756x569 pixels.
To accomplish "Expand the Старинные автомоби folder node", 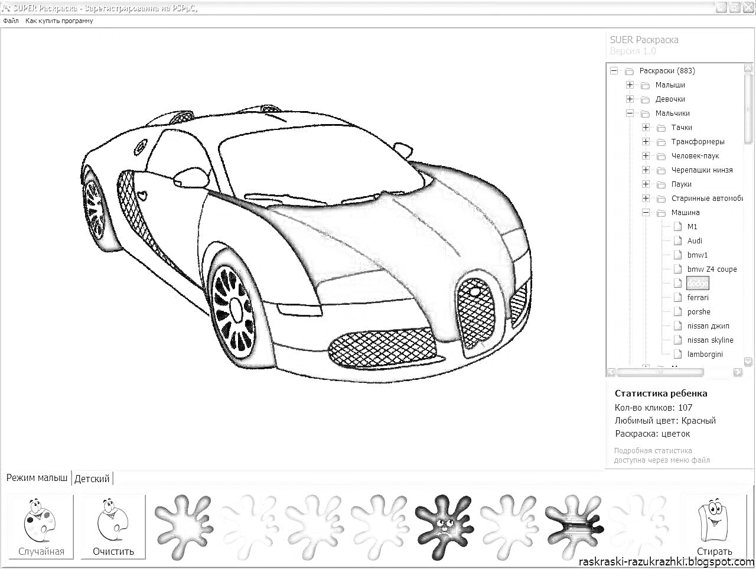I will (x=646, y=199).
